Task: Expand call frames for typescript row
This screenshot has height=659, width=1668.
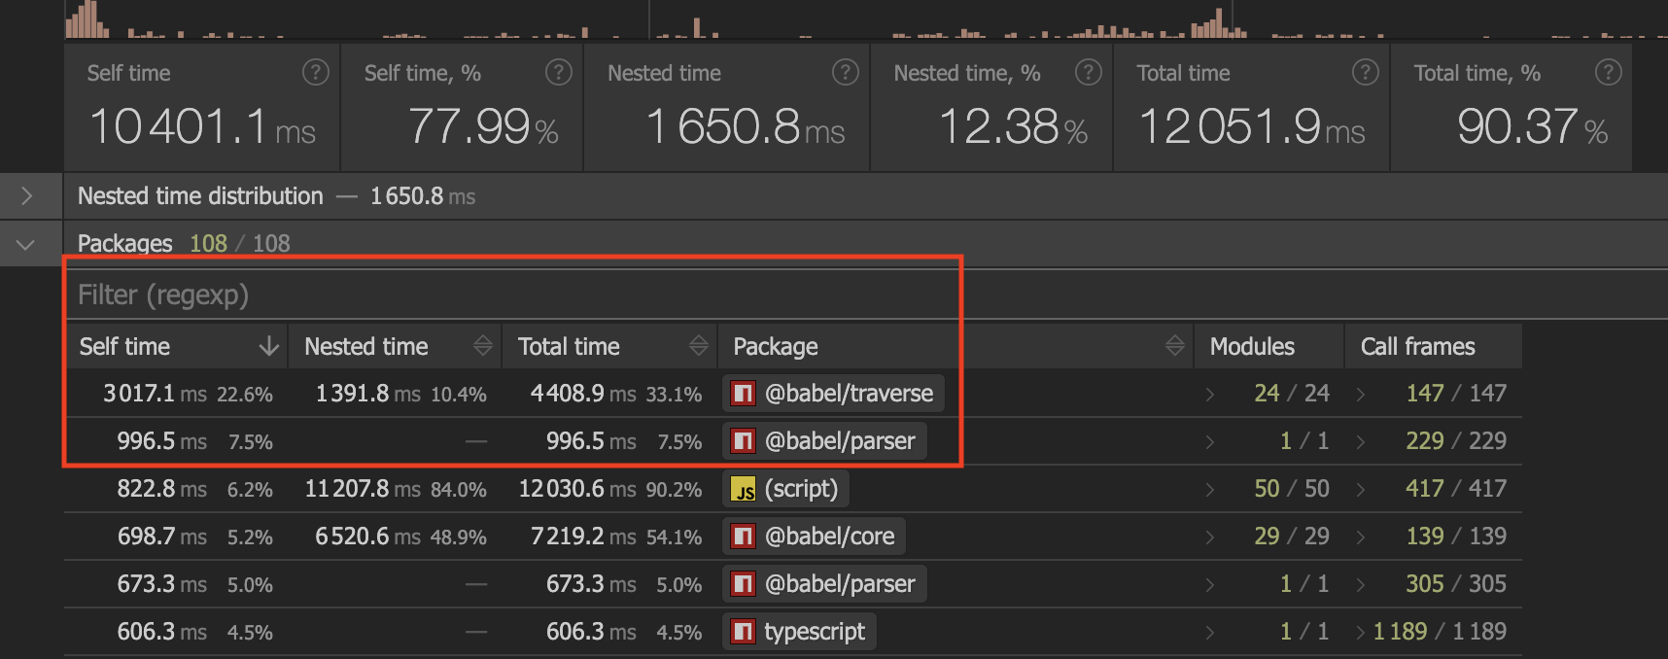Action: coord(1361,632)
